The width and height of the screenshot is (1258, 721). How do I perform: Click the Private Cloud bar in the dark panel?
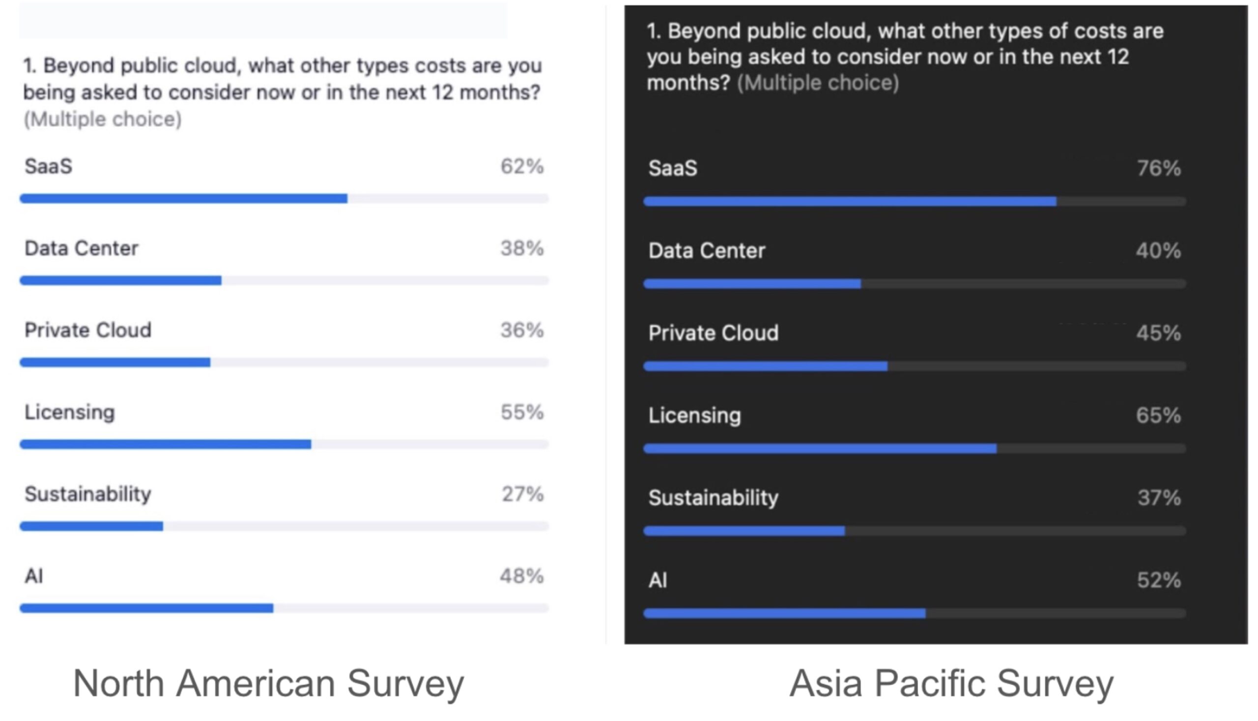(x=914, y=366)
